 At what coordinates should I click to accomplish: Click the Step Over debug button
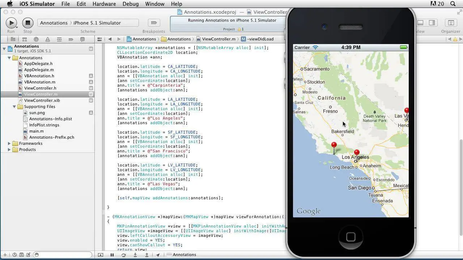click(124, 255)
